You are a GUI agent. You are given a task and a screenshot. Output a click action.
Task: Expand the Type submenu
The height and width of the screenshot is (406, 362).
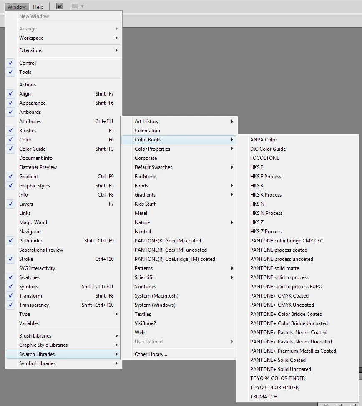point(63,314)
